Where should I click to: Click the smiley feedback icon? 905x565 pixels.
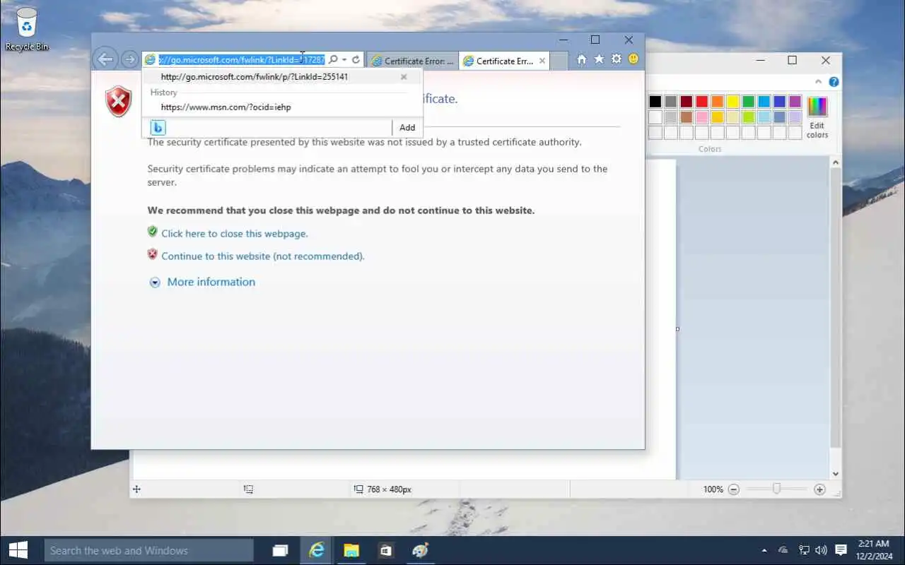pyautogui.click(x=633, y=59)
